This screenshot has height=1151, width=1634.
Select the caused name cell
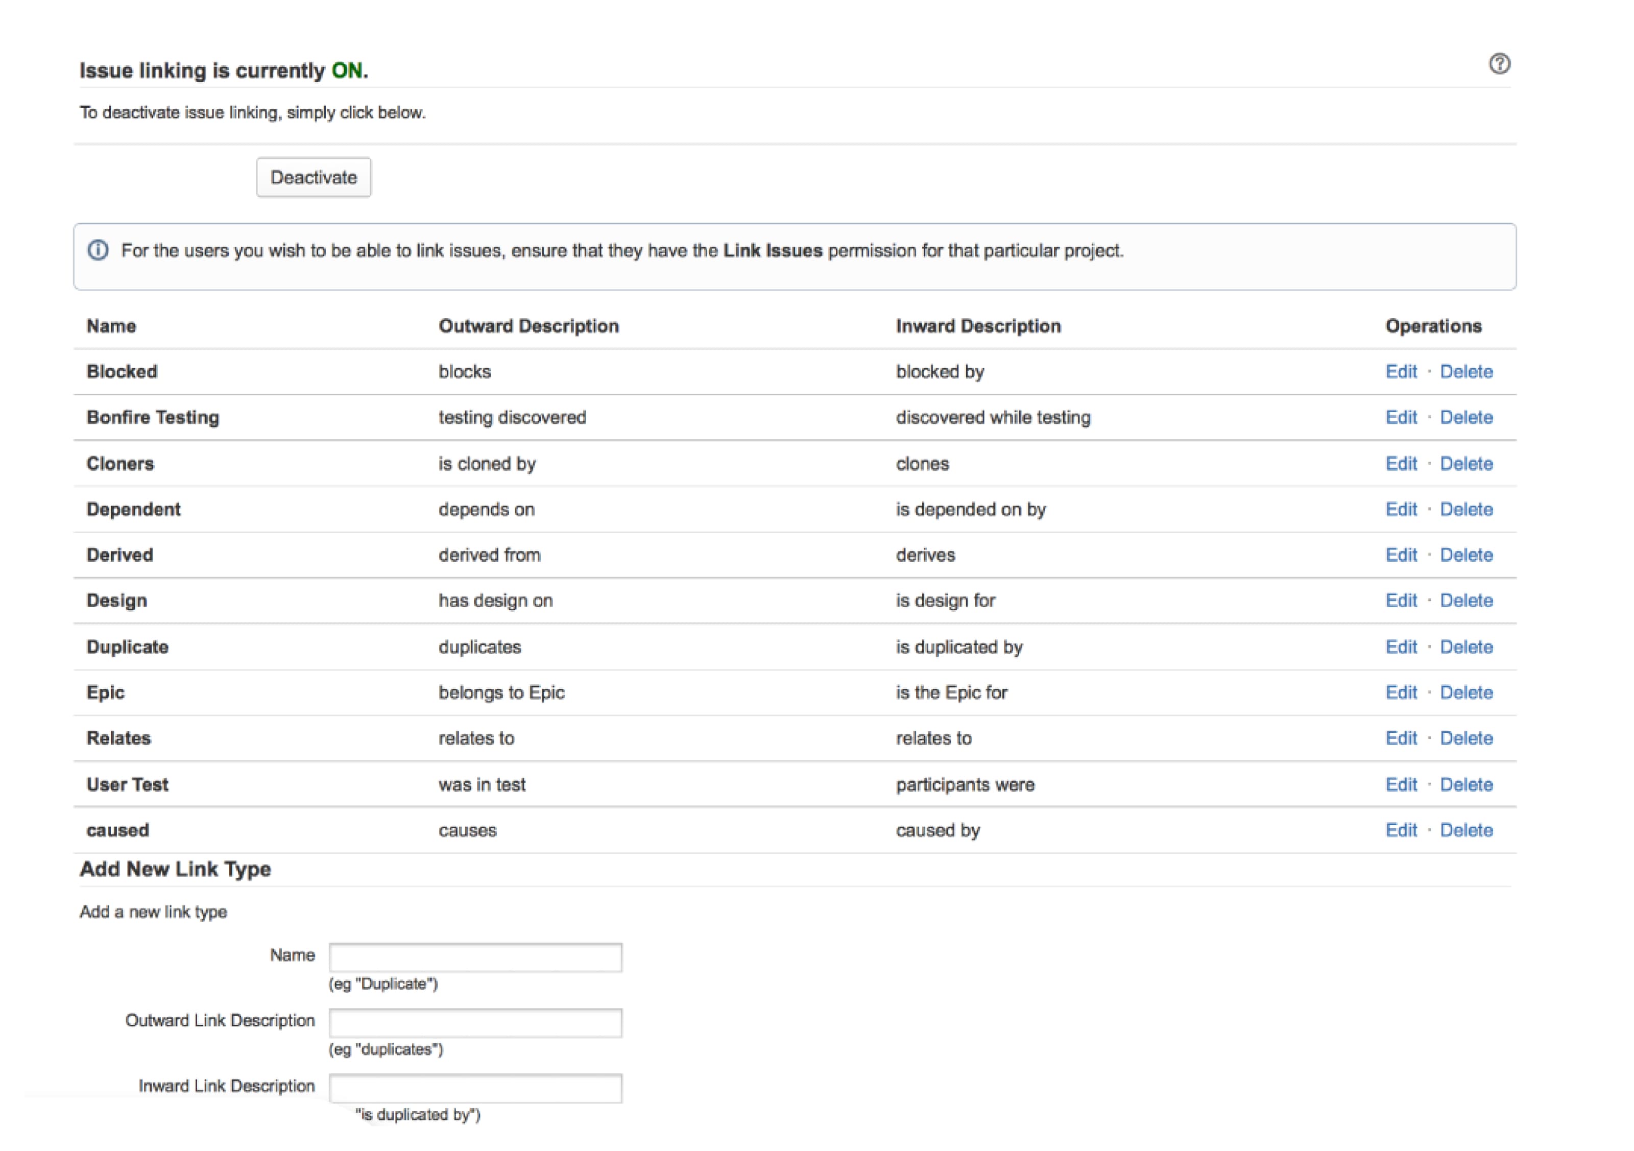117,830
